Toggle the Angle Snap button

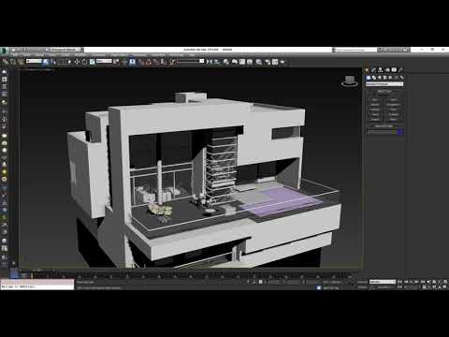pos(149,62)
